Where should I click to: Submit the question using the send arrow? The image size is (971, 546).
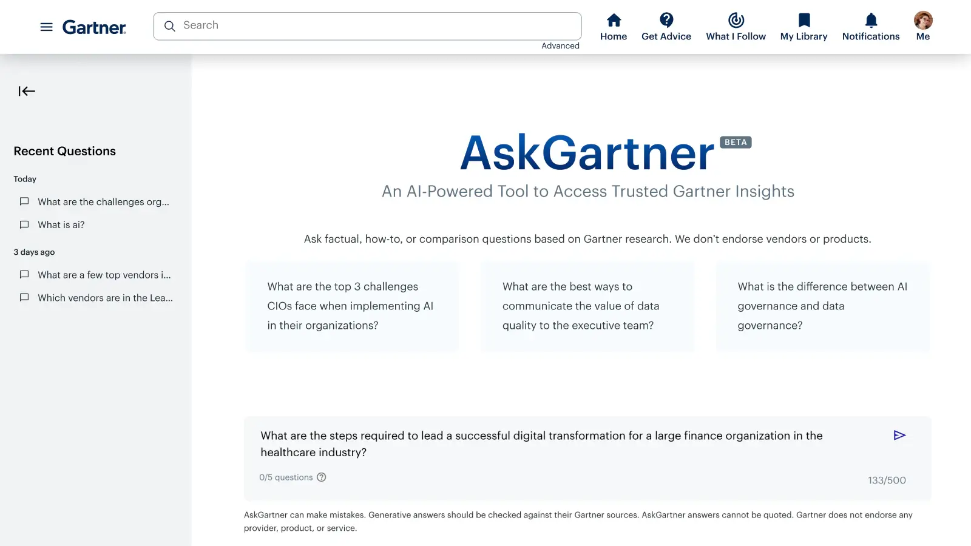click(x=899, y=435)
